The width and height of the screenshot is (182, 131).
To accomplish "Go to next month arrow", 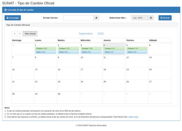I will [20, 34].
